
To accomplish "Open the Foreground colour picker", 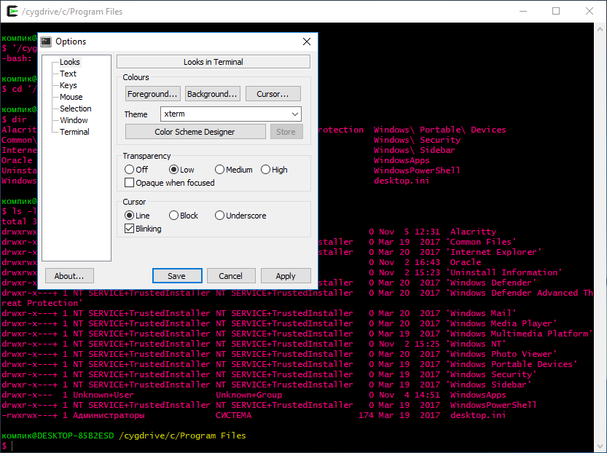I will [152, 94].
